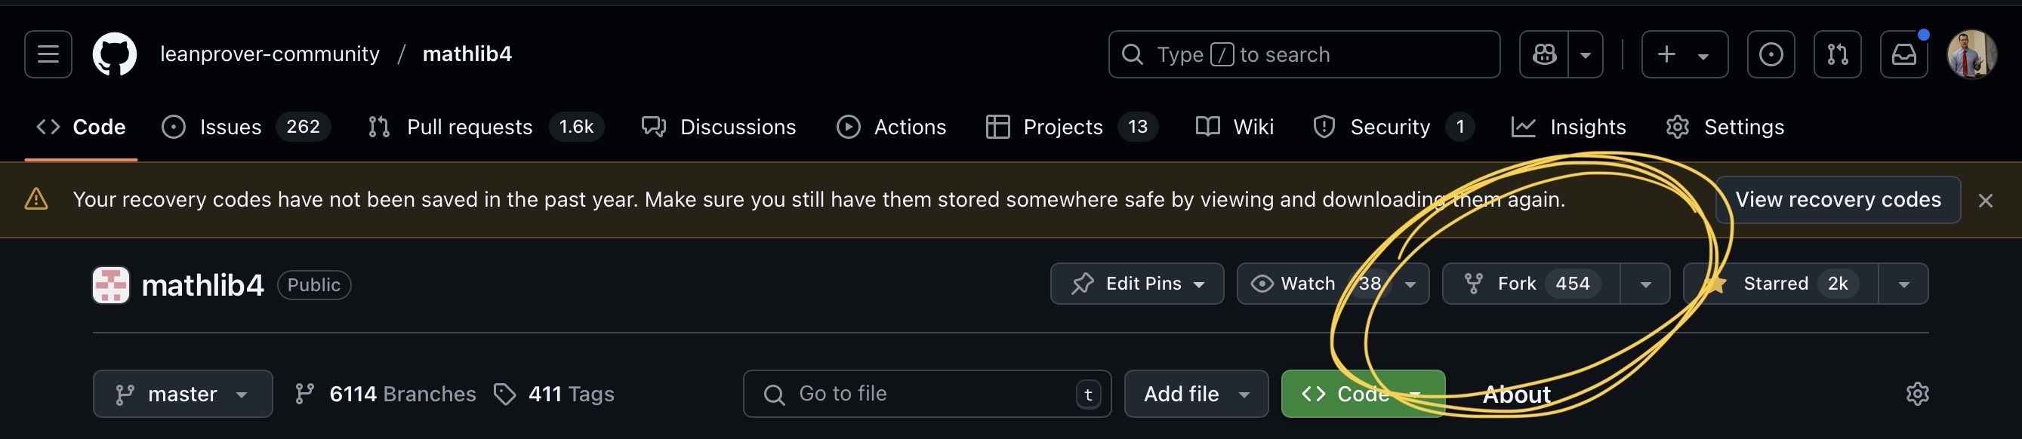Open the issues circle icon in header

coord(1770,54)
